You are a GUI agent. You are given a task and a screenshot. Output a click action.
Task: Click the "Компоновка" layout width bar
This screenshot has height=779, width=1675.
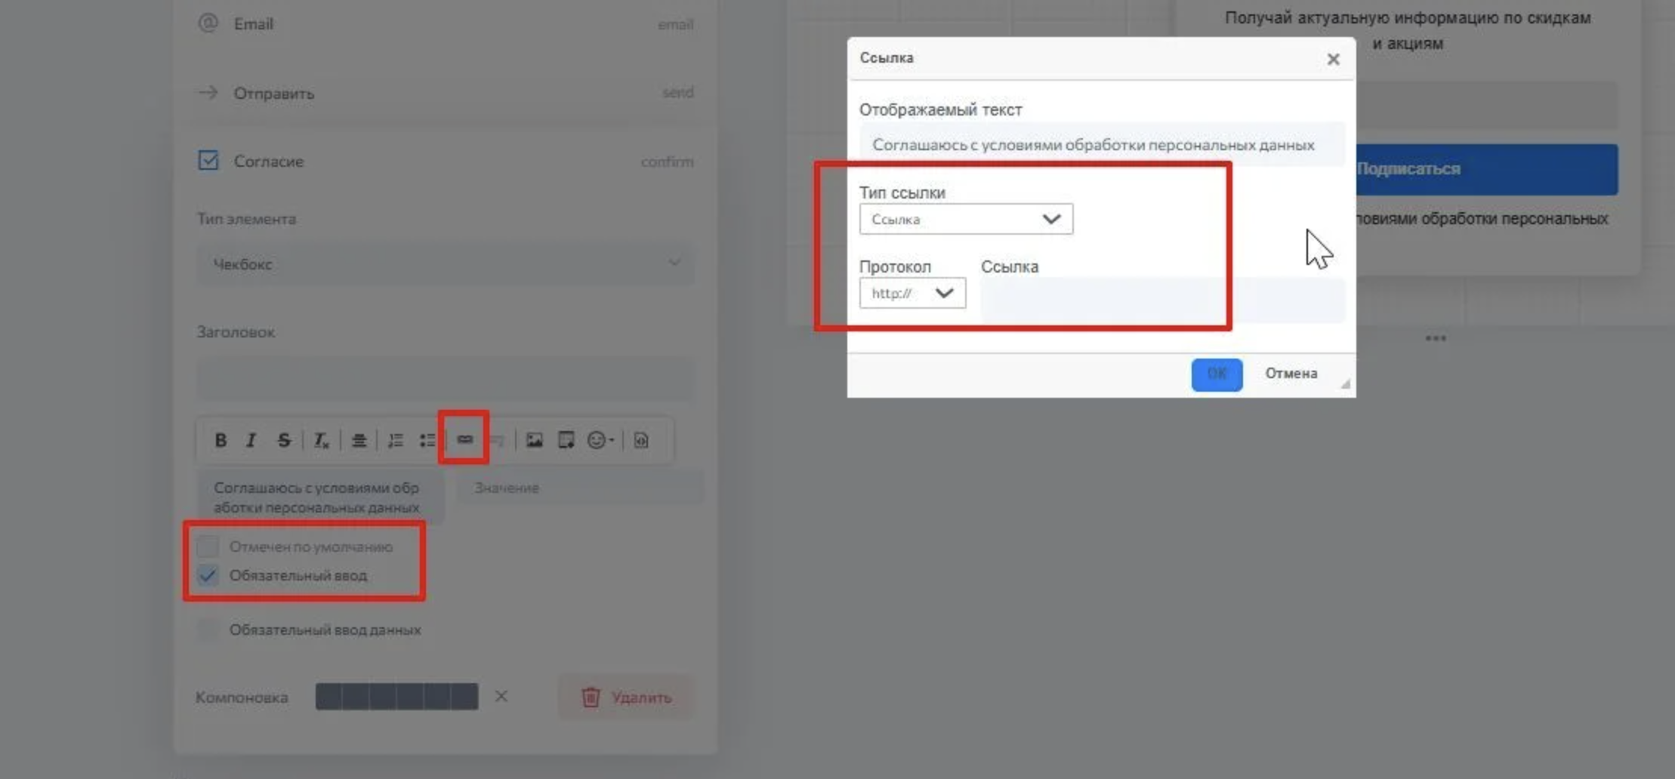pyautogui.click(x=396, y=697)
